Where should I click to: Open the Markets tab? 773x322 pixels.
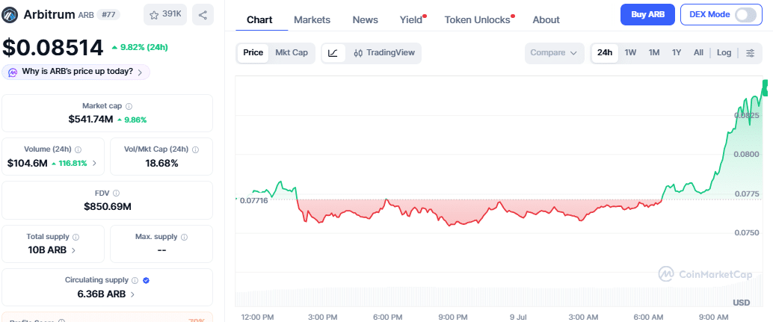point(312,19)
